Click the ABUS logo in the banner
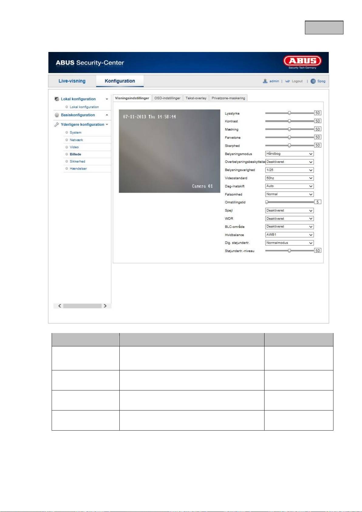 pos(302,62)
